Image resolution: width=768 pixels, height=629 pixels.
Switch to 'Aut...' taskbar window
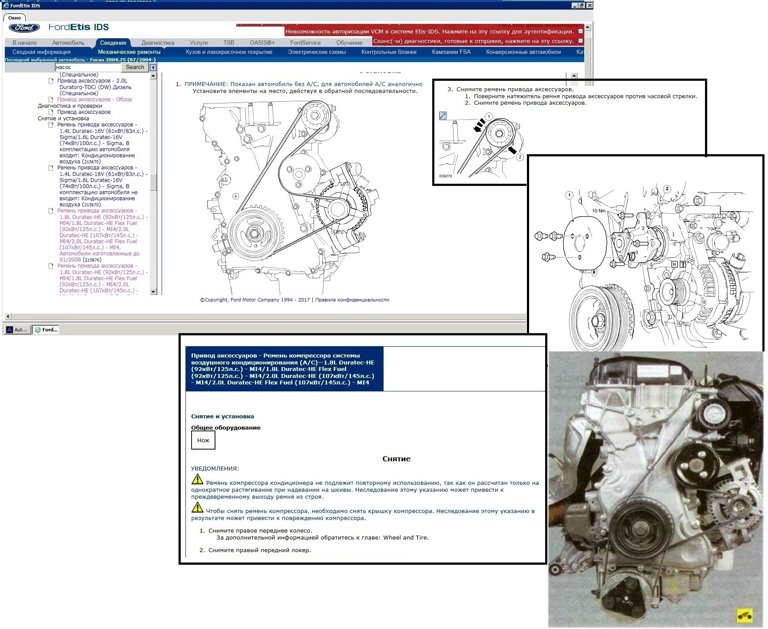(x=17, y=330)
